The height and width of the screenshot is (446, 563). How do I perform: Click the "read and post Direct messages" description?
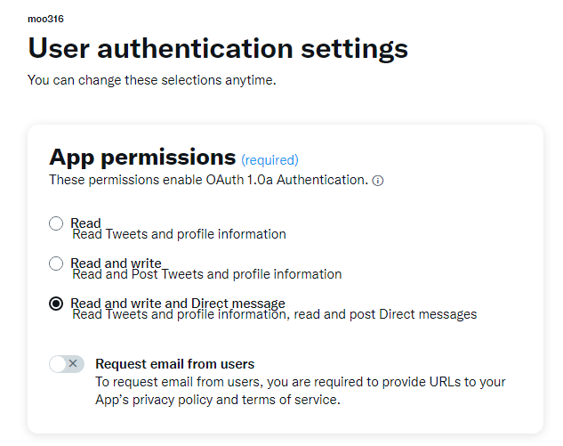pyautogui.click(x=275, y=314)
